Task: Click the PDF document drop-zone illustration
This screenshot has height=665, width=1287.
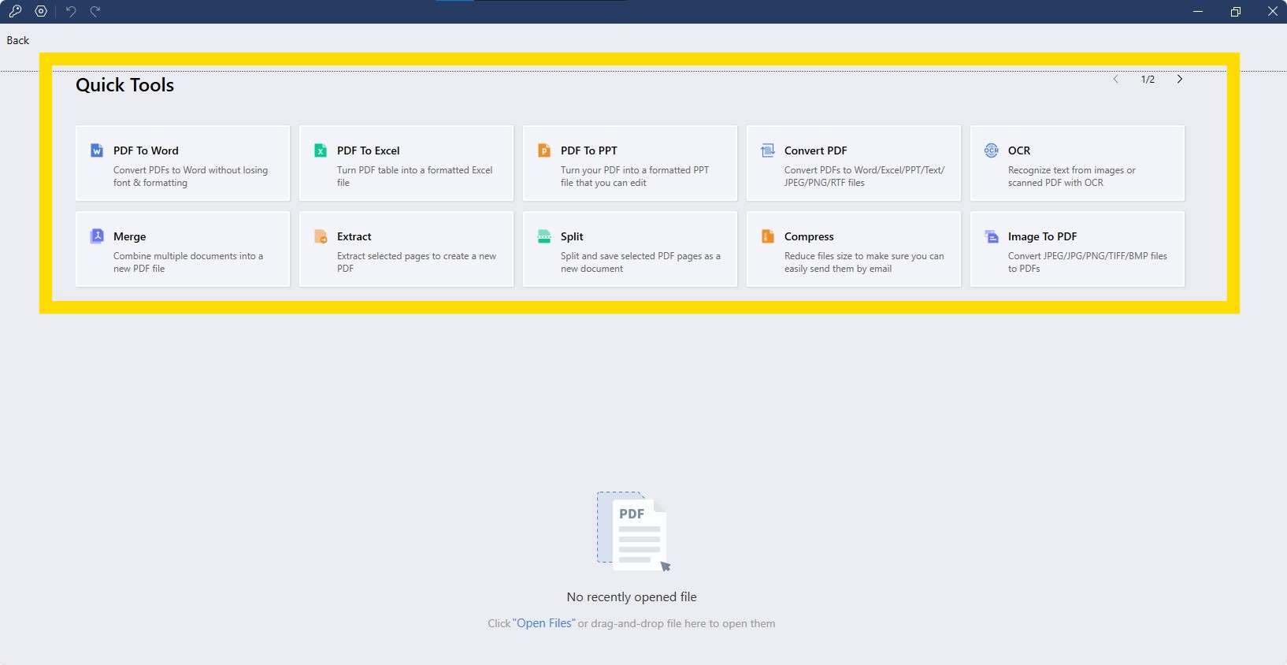Action: [633, 532]
